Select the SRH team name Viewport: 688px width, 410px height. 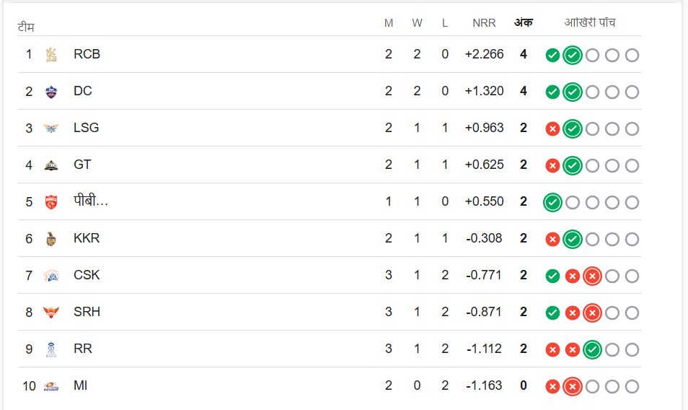click(87, 312)
